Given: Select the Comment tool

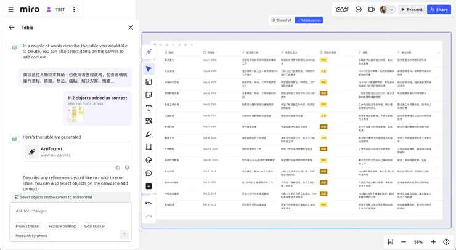Looking at the screenshot, I should tap(149, 173).
